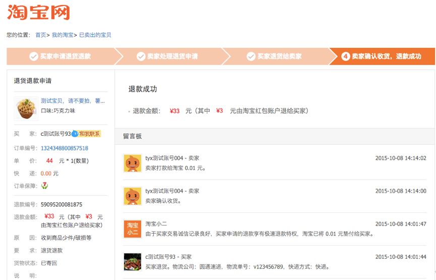Click seller avatar at 14:14:02 message
Viewport: 436px width, 280px height.
[133, 163]
